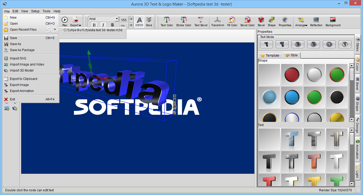
Task: Open the recent file Softpedia text 3d -tester.m3d
Action: (93, 30)
